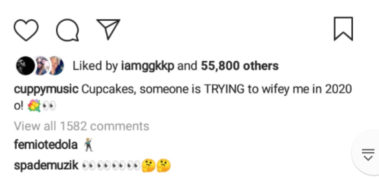The width and height of the screenshot is (379, 178).
Task: Expand View all 1582 comments
Action: [81, 126]
